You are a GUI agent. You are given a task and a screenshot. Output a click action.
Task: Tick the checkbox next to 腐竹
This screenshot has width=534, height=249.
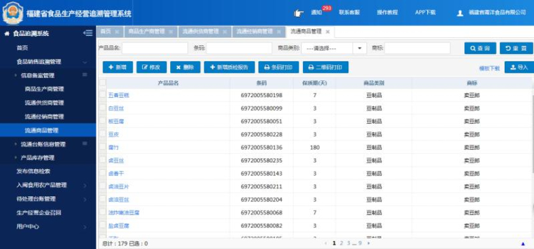pyautogui.click(x=102, y=147)
